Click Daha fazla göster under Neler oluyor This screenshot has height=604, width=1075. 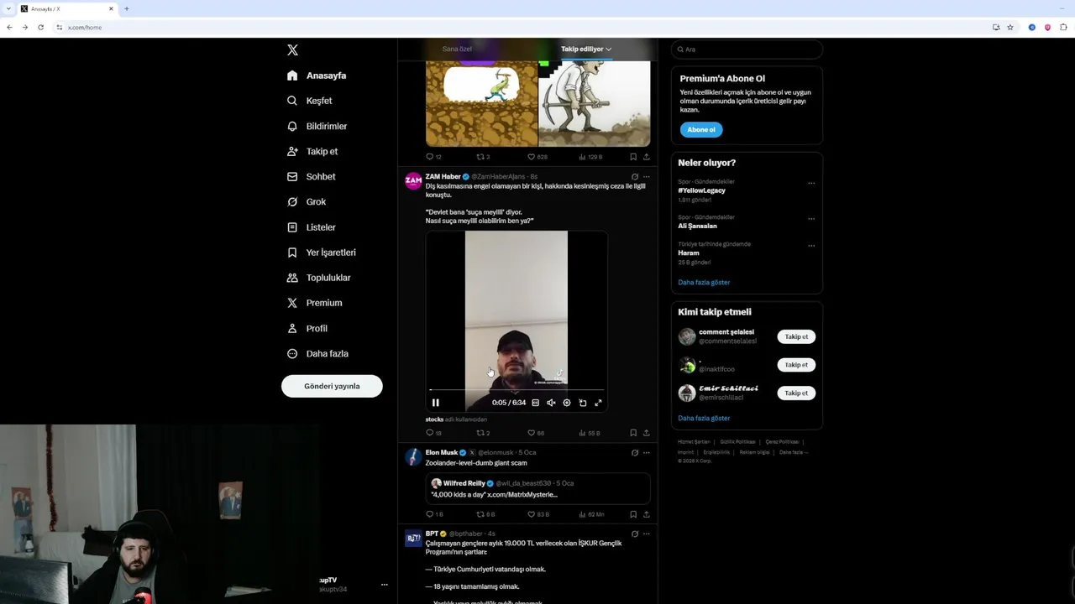coord(704,283)
